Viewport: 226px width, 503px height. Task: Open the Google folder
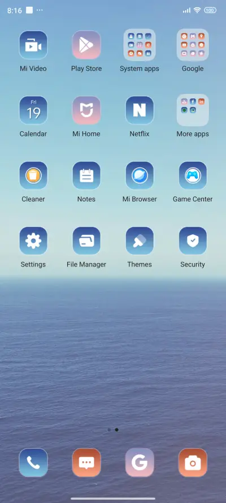click(x=193, y=45)
